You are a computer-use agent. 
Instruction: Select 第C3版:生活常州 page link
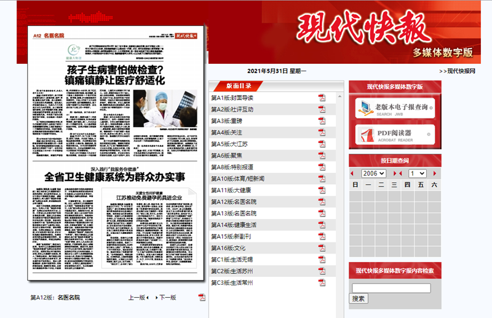[232, 282]
